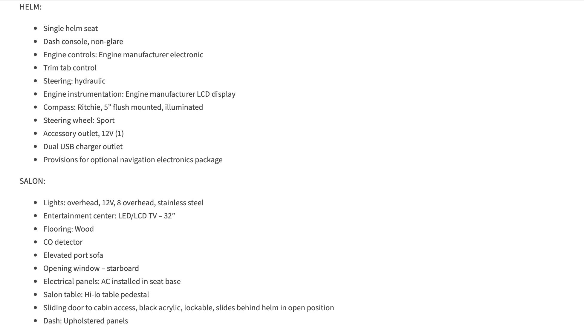Click the HELM section heading
Viewport: 584px width, 330px height.
(30, 7)
